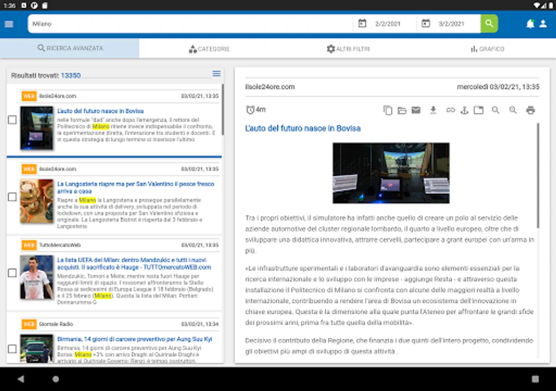Click the magnifier icon beside the print icon
The width and height of the screenshot is (556, 391).
pyautogui.click(x=513, y=110)
